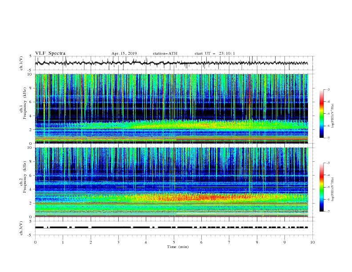Click time axis tick label "5"
The height and width of the screenshot is (272, 352).
coord(174,242)
